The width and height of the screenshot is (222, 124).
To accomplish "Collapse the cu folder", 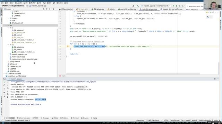I will coord(8,45).
